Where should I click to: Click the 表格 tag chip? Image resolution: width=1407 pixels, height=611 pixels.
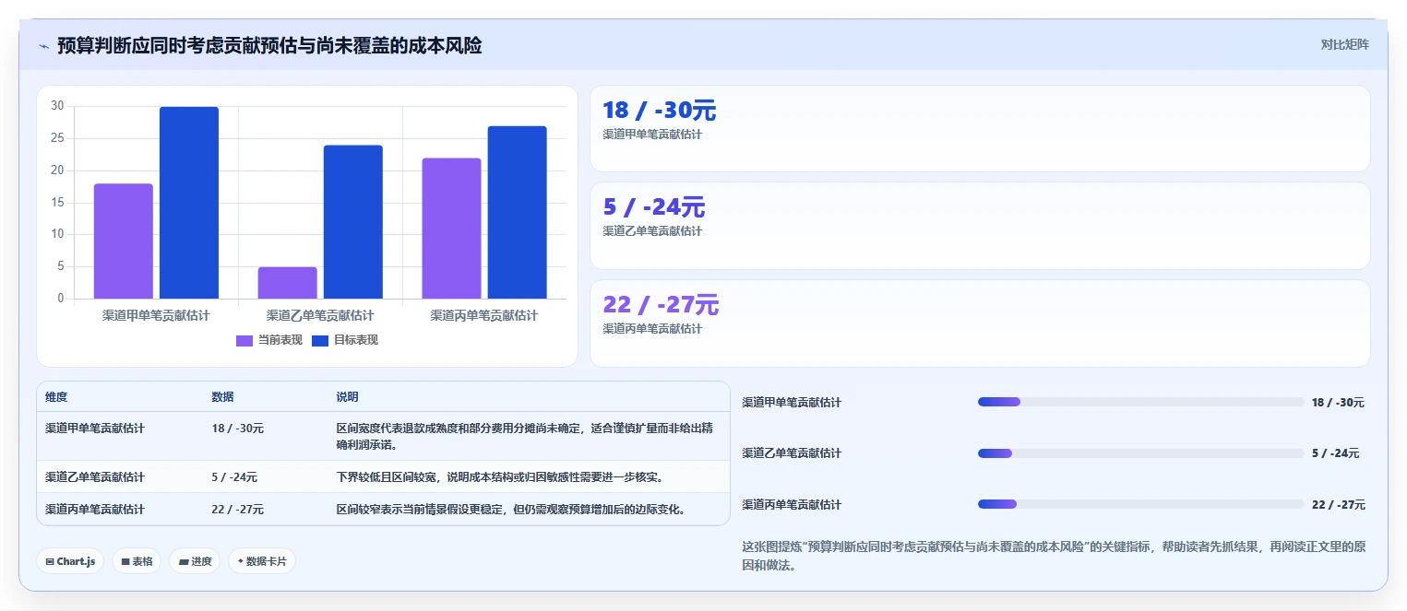coord(137,561)
